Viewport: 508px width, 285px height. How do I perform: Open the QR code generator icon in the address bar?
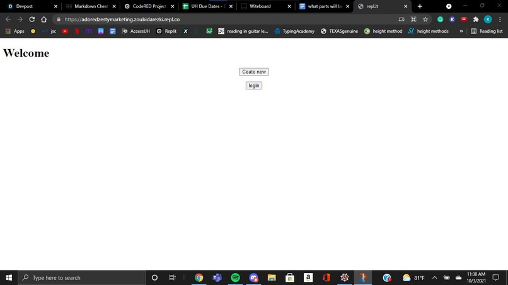coord(413,20)
